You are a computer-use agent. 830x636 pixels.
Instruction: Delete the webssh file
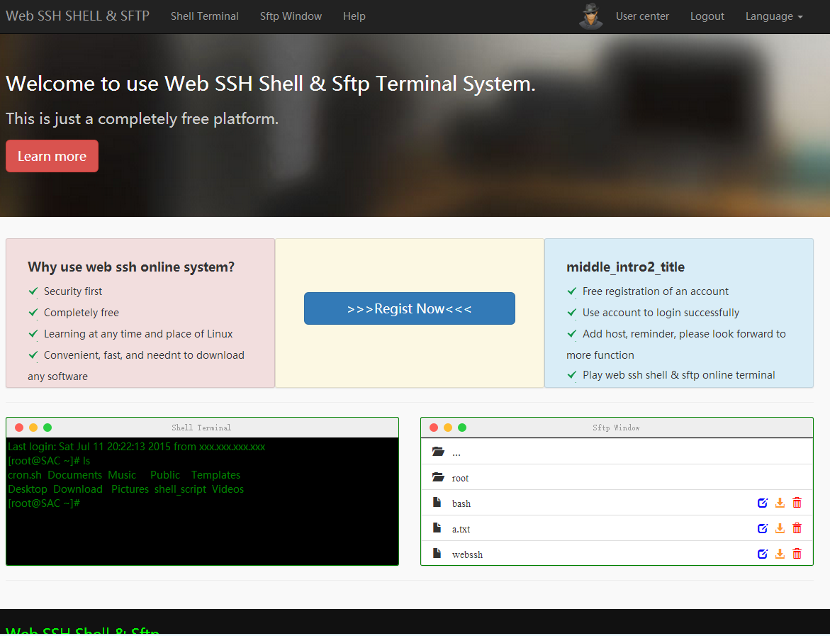(x=797, y=554)
